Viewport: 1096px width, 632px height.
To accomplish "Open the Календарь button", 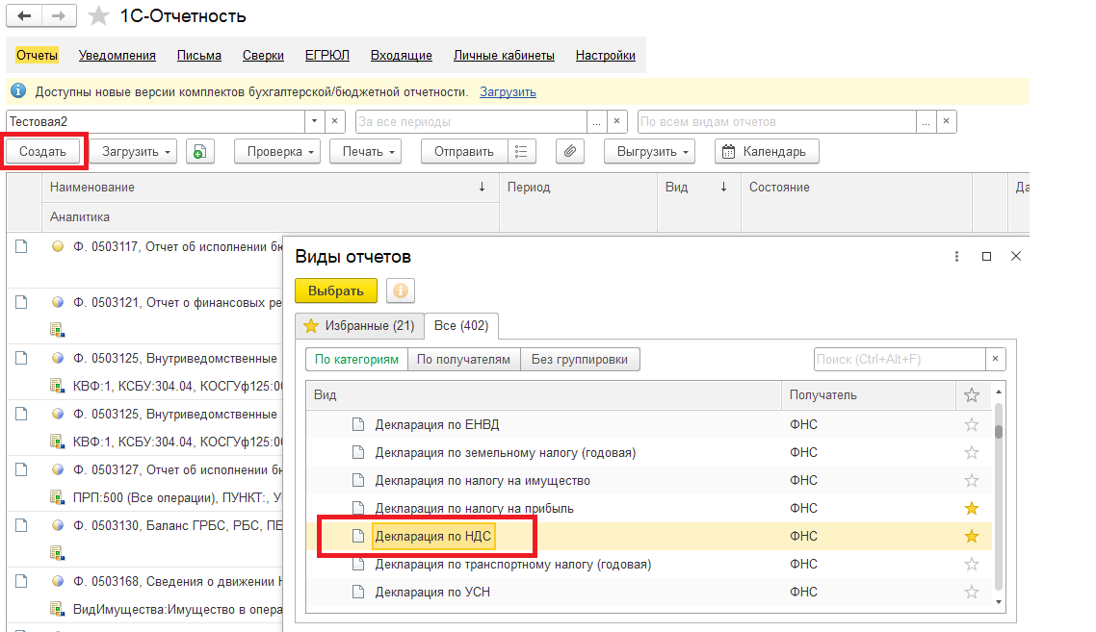I will coord(767,152).
